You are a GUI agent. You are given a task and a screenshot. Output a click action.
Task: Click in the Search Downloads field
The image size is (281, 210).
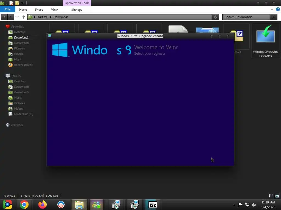pos(246,17)
